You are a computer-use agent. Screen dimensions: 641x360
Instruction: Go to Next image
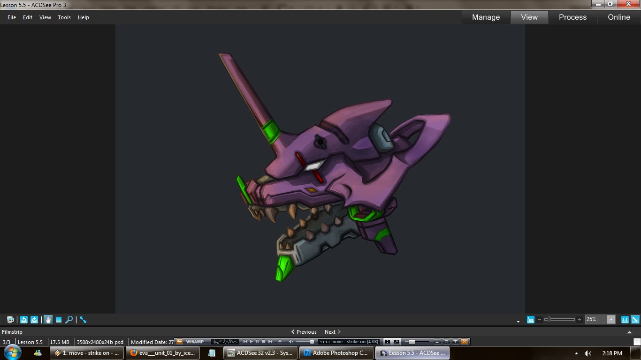tap(333, 332)
